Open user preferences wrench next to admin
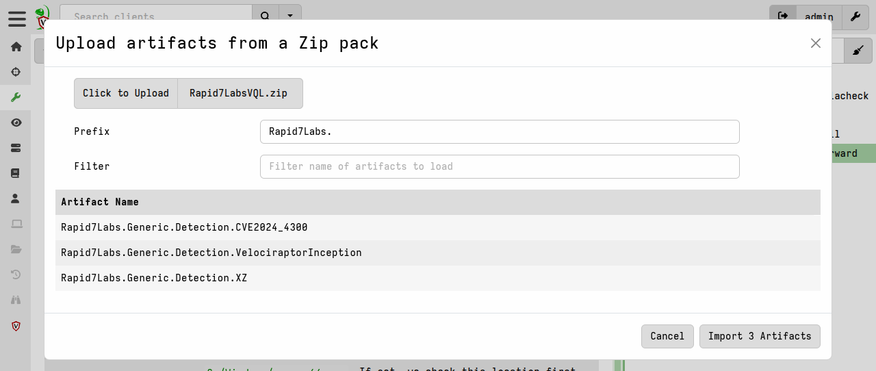The height and width of the screenshot is (371, 876). click(x=855, y=16)
